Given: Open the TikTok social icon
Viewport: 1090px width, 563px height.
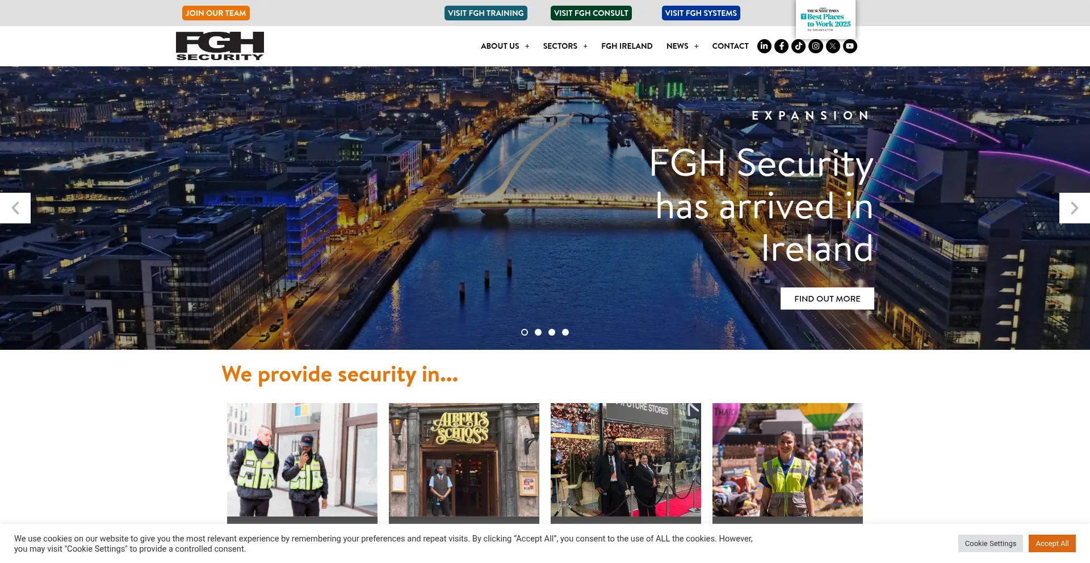Looking at the screenshot, I should tap(798, 46).
